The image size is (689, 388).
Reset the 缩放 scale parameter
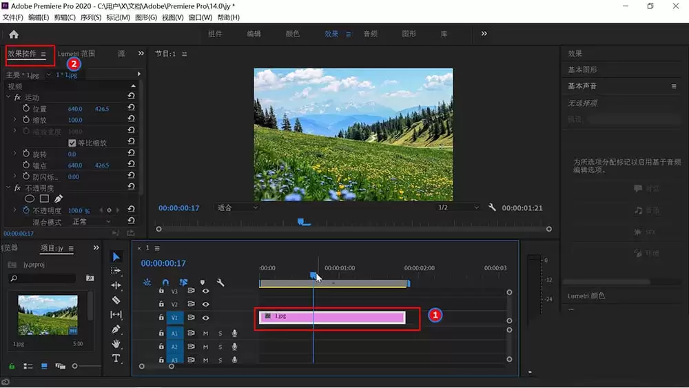coord(131,119)
